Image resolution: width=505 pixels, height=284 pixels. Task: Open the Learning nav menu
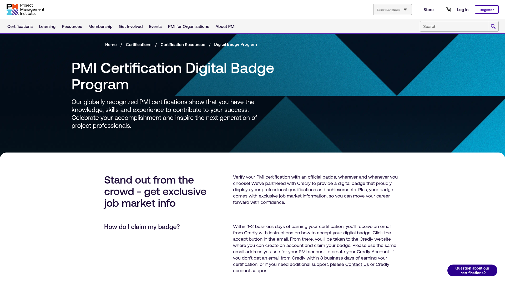47,26
